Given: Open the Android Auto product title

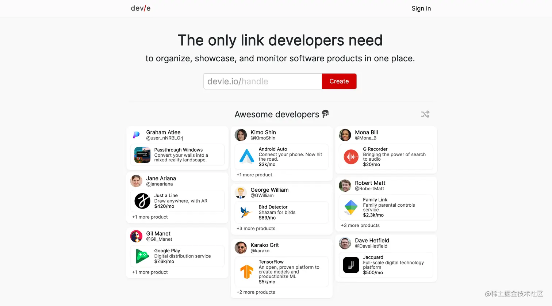Looking at the screenshot, I should pos(273,149).
